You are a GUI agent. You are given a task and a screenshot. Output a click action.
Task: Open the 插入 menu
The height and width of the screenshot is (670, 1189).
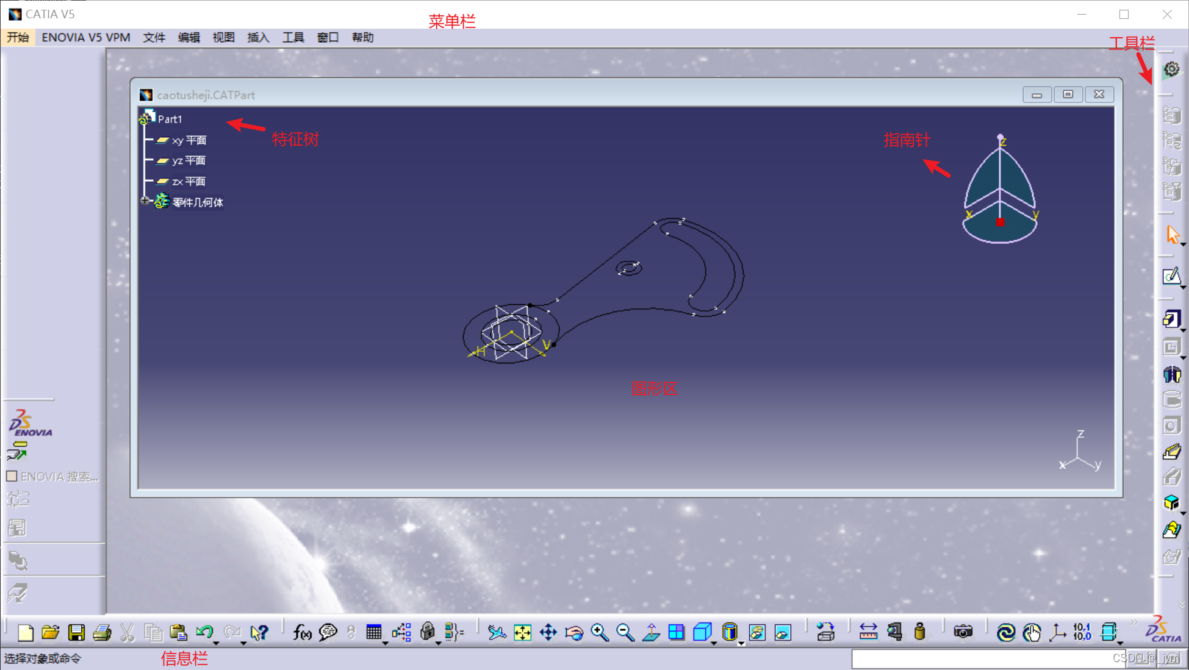pos(258,37)
